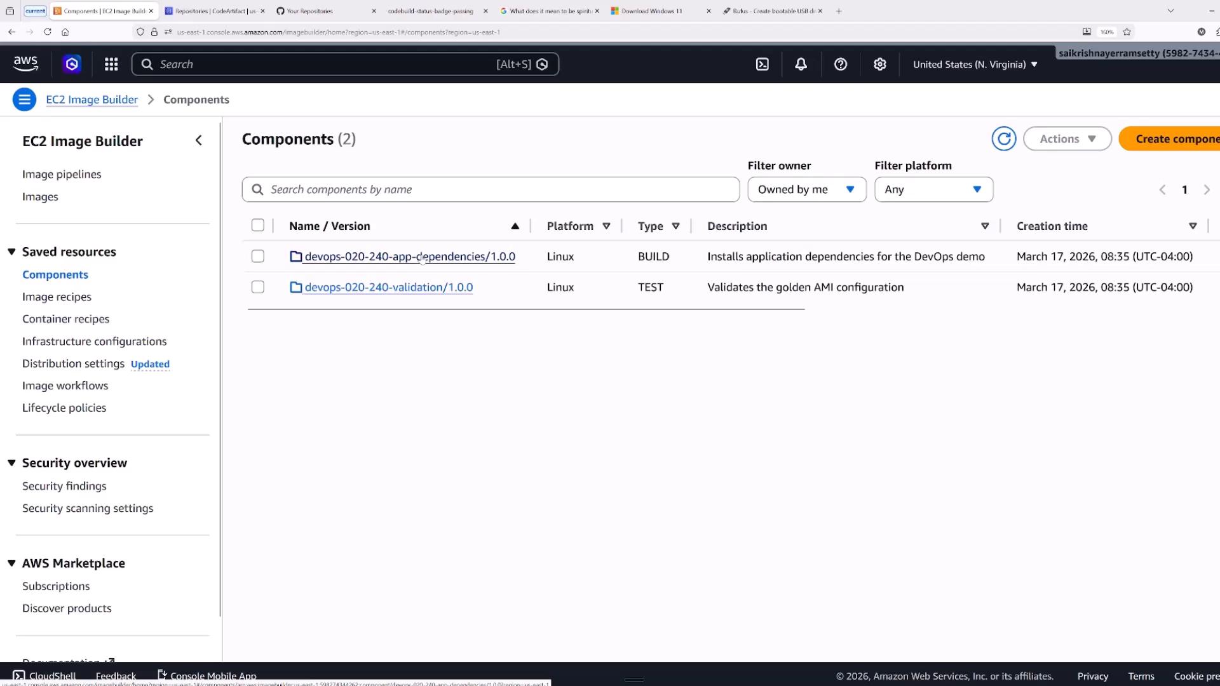
Task: Collapse the Saved resources section
Action: pos(11,252)
